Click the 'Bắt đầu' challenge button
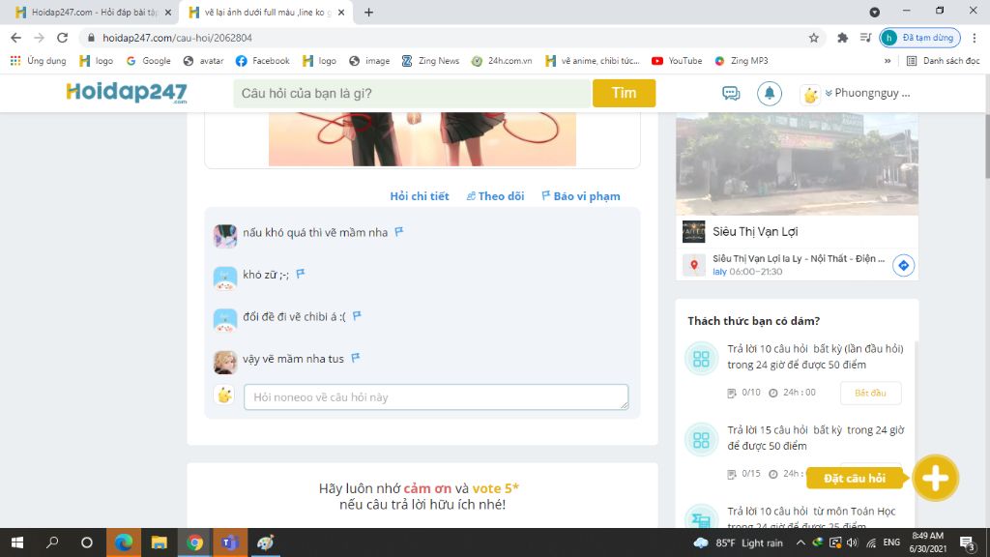Image resolution: width=990 pixels, height=557 pixels. [x=870, y=393]
